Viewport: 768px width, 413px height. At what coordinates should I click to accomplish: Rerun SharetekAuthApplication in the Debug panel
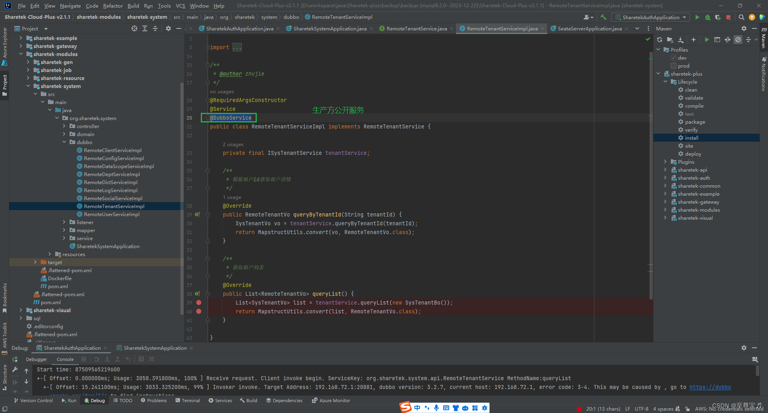[x=15, y=359]
